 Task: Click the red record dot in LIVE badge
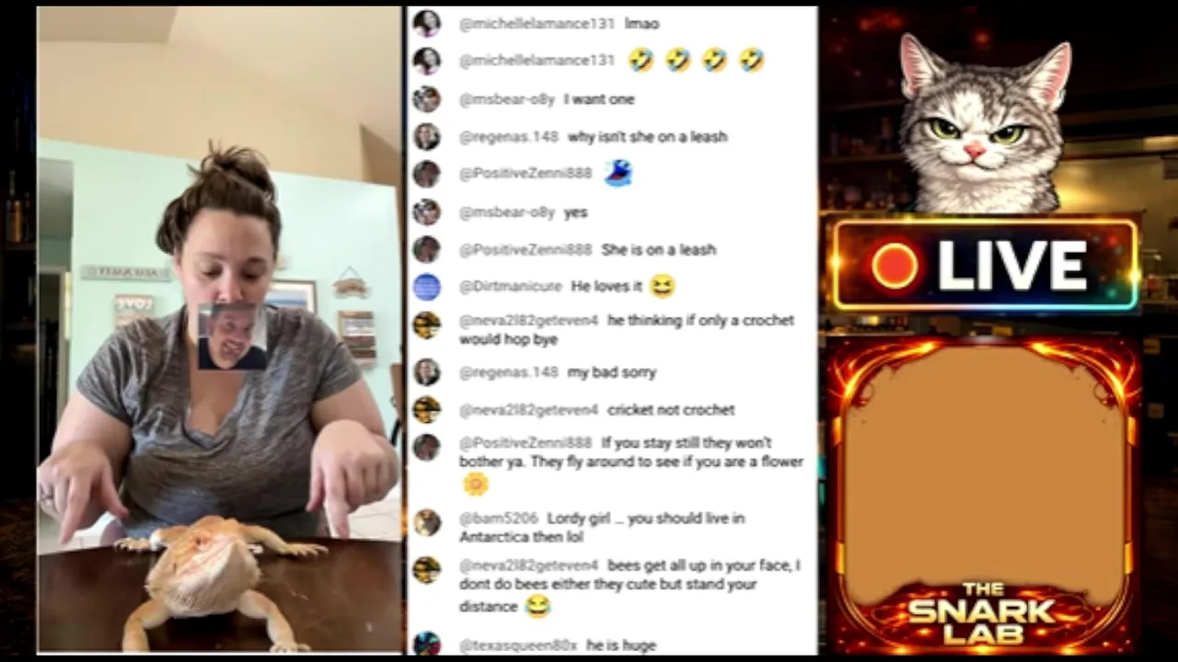coord(895,266)
